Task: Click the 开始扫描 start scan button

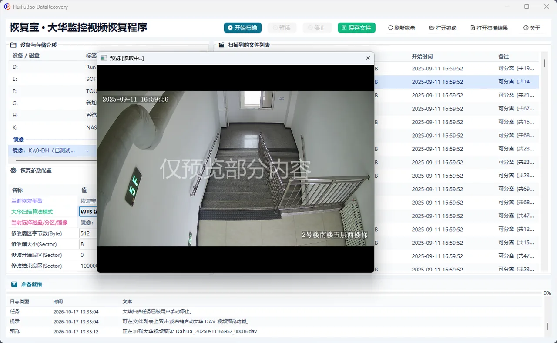Action: 243,28
